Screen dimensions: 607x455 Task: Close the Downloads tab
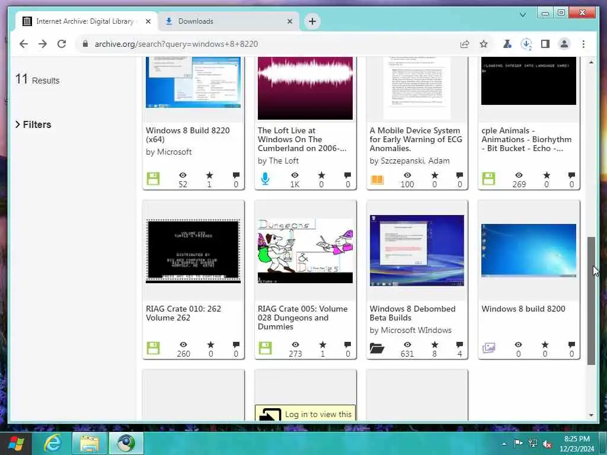289,21
